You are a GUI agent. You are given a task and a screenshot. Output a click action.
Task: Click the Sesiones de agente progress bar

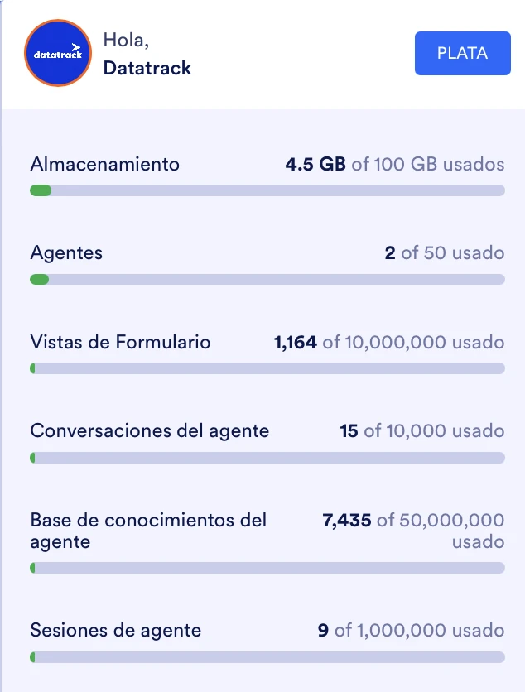267,656
